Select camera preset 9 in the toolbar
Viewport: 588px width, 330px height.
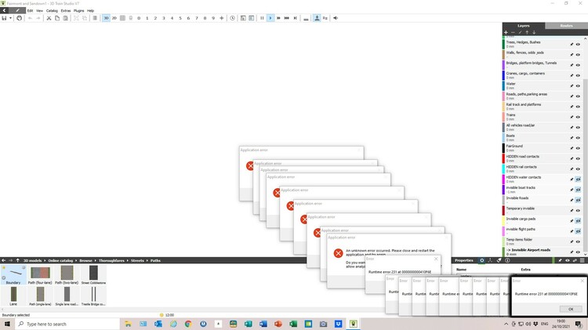(213, 18)
